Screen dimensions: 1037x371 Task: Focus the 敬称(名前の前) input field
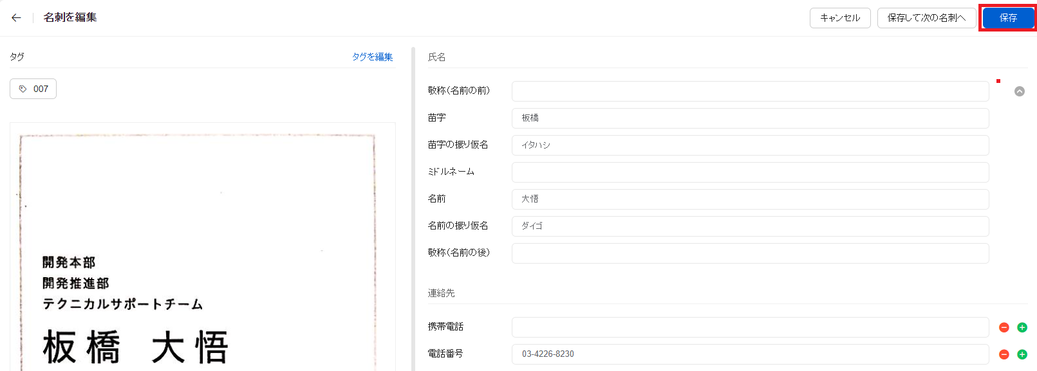tap(751, 91)
